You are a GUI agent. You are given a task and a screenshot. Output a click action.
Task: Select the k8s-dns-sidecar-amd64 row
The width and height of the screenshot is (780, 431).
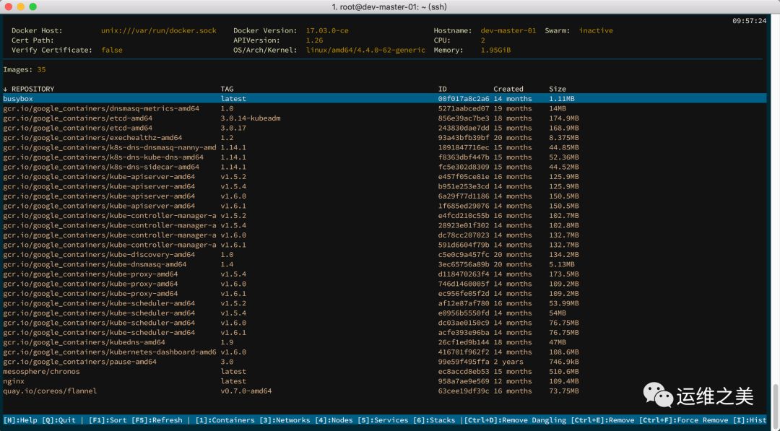pyautogui.click(x=384, y=167)
